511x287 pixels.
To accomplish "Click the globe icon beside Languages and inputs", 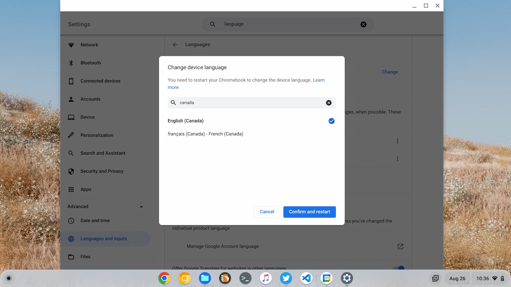I will click(x=71, y=239).
